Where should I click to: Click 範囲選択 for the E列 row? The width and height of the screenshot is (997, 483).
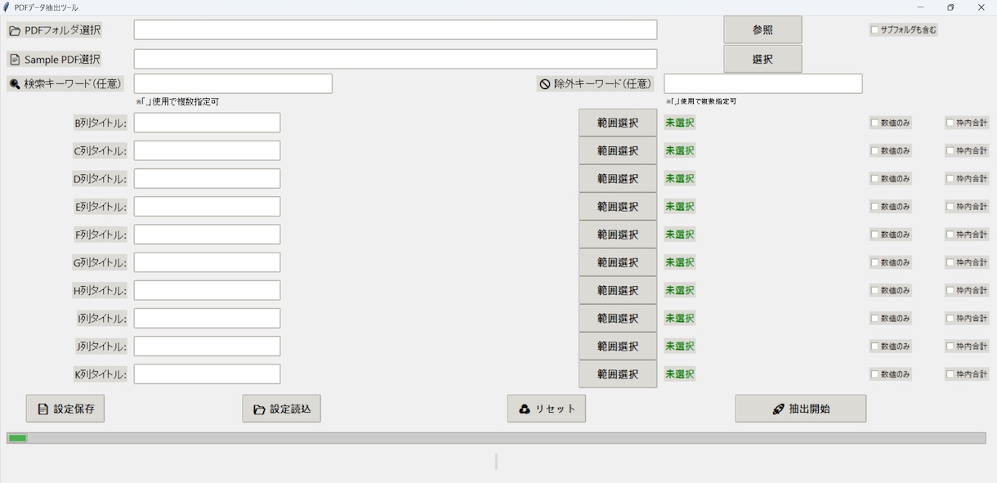[x=618, y=207]
